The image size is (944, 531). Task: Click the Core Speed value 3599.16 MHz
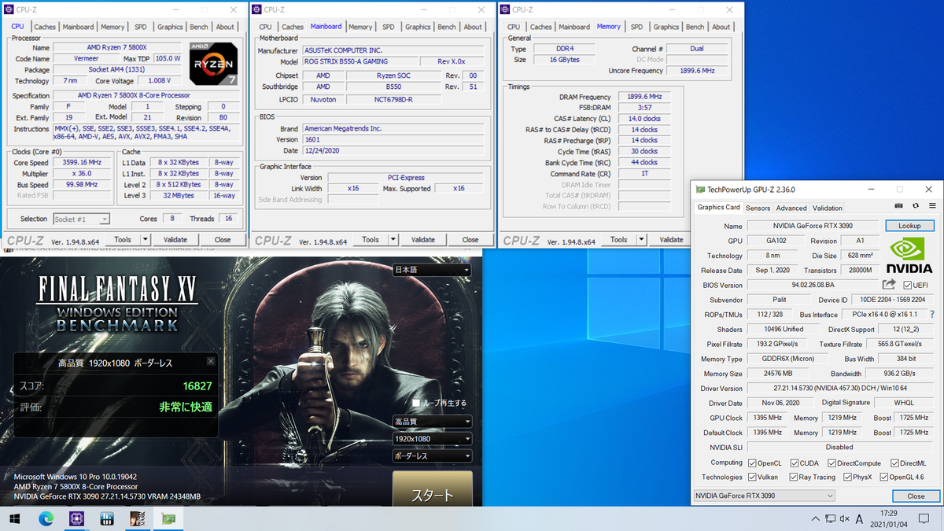pyautogui.click(x=83, y=162)
